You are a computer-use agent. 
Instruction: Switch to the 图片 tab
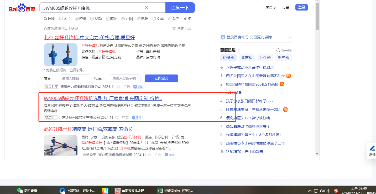coord(65,19)
